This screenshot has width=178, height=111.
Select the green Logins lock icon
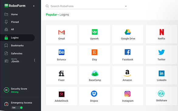point(6,38)
